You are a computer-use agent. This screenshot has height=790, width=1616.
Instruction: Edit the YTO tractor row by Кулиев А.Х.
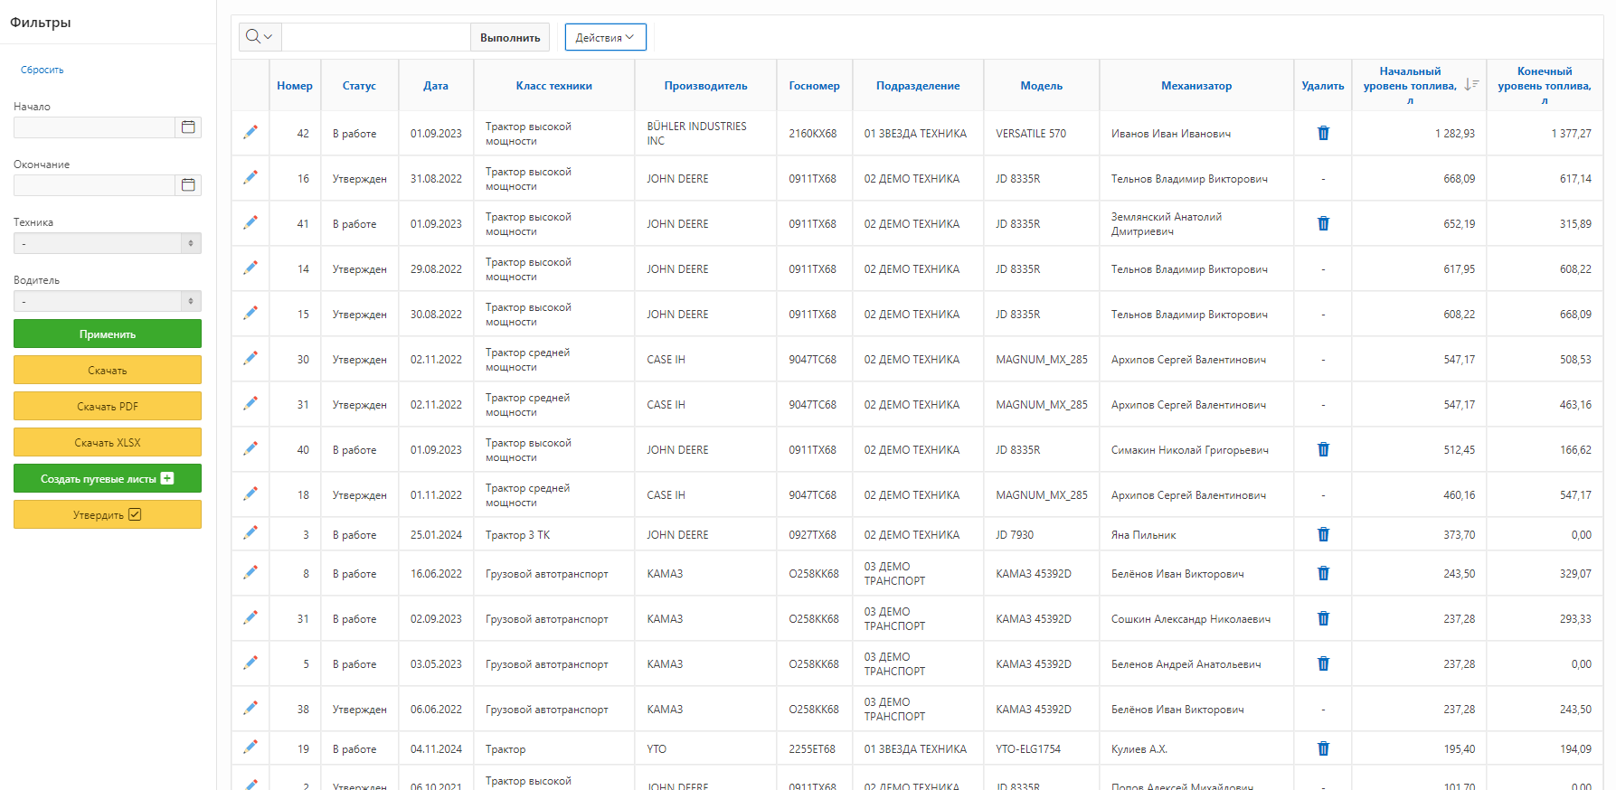tap(250, 747)
